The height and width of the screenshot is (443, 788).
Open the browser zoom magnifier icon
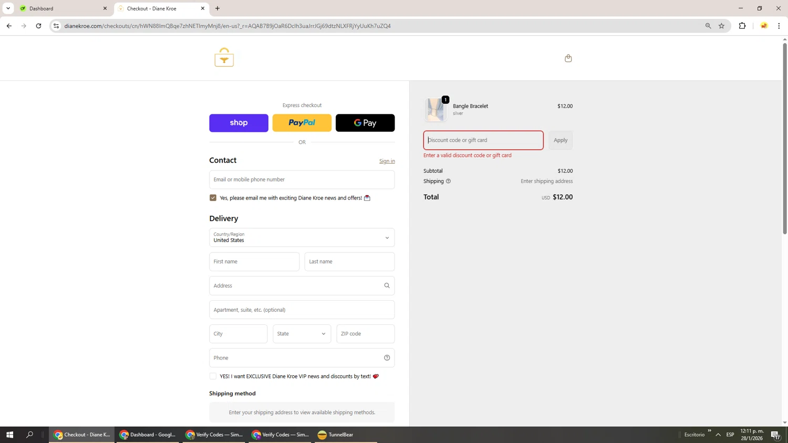(708, 26)
